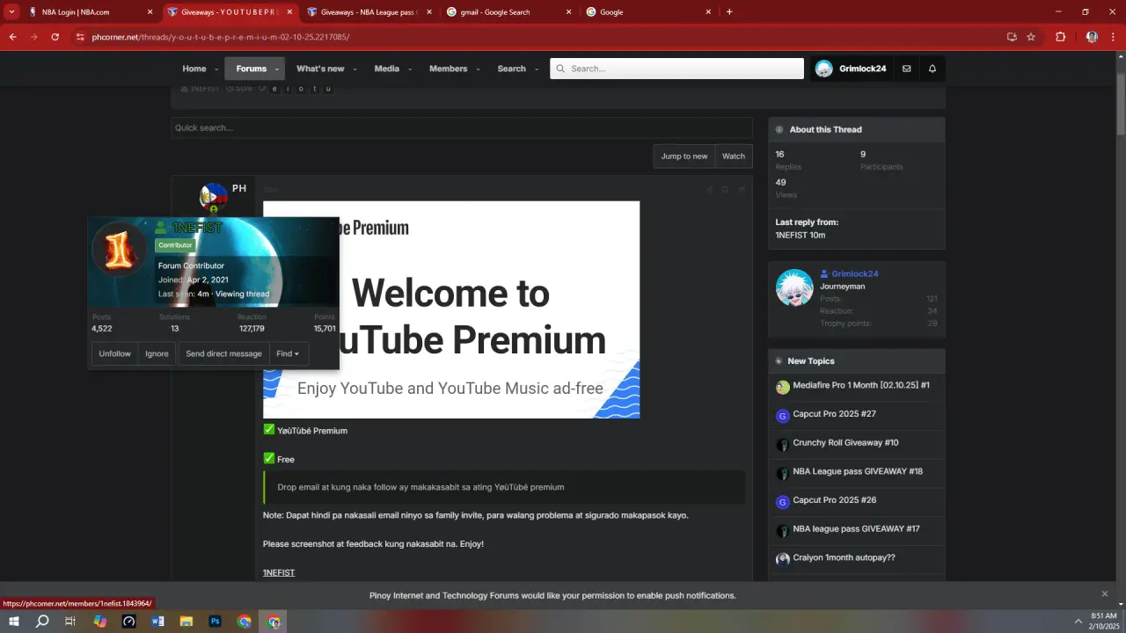Open the Mediafire Pro topic avatar
This screenshot has width=1126, height=633.
[x=783, y=387]
